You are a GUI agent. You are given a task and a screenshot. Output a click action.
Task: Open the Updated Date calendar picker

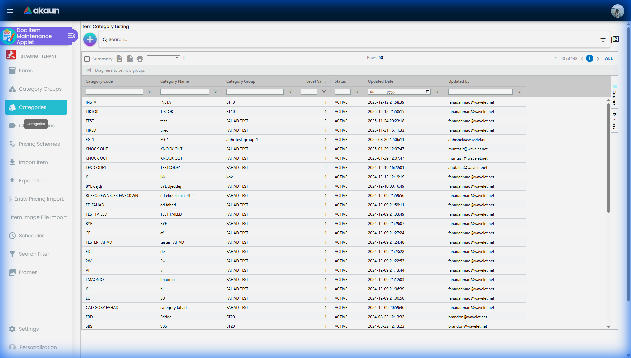click(428, 92)
